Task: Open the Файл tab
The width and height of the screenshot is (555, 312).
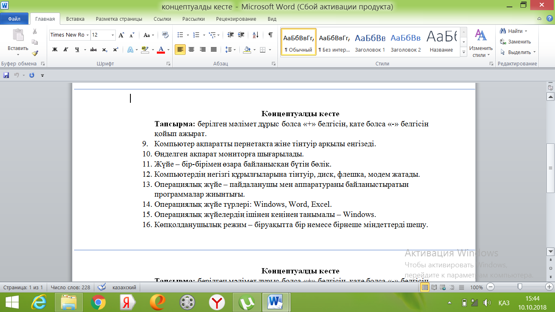Action: [x=14, y=19]
